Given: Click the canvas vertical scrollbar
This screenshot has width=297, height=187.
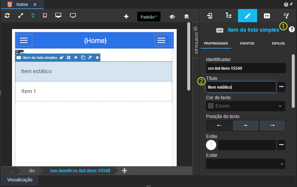Looking at the screenshot, I should [x=189, y=57].
